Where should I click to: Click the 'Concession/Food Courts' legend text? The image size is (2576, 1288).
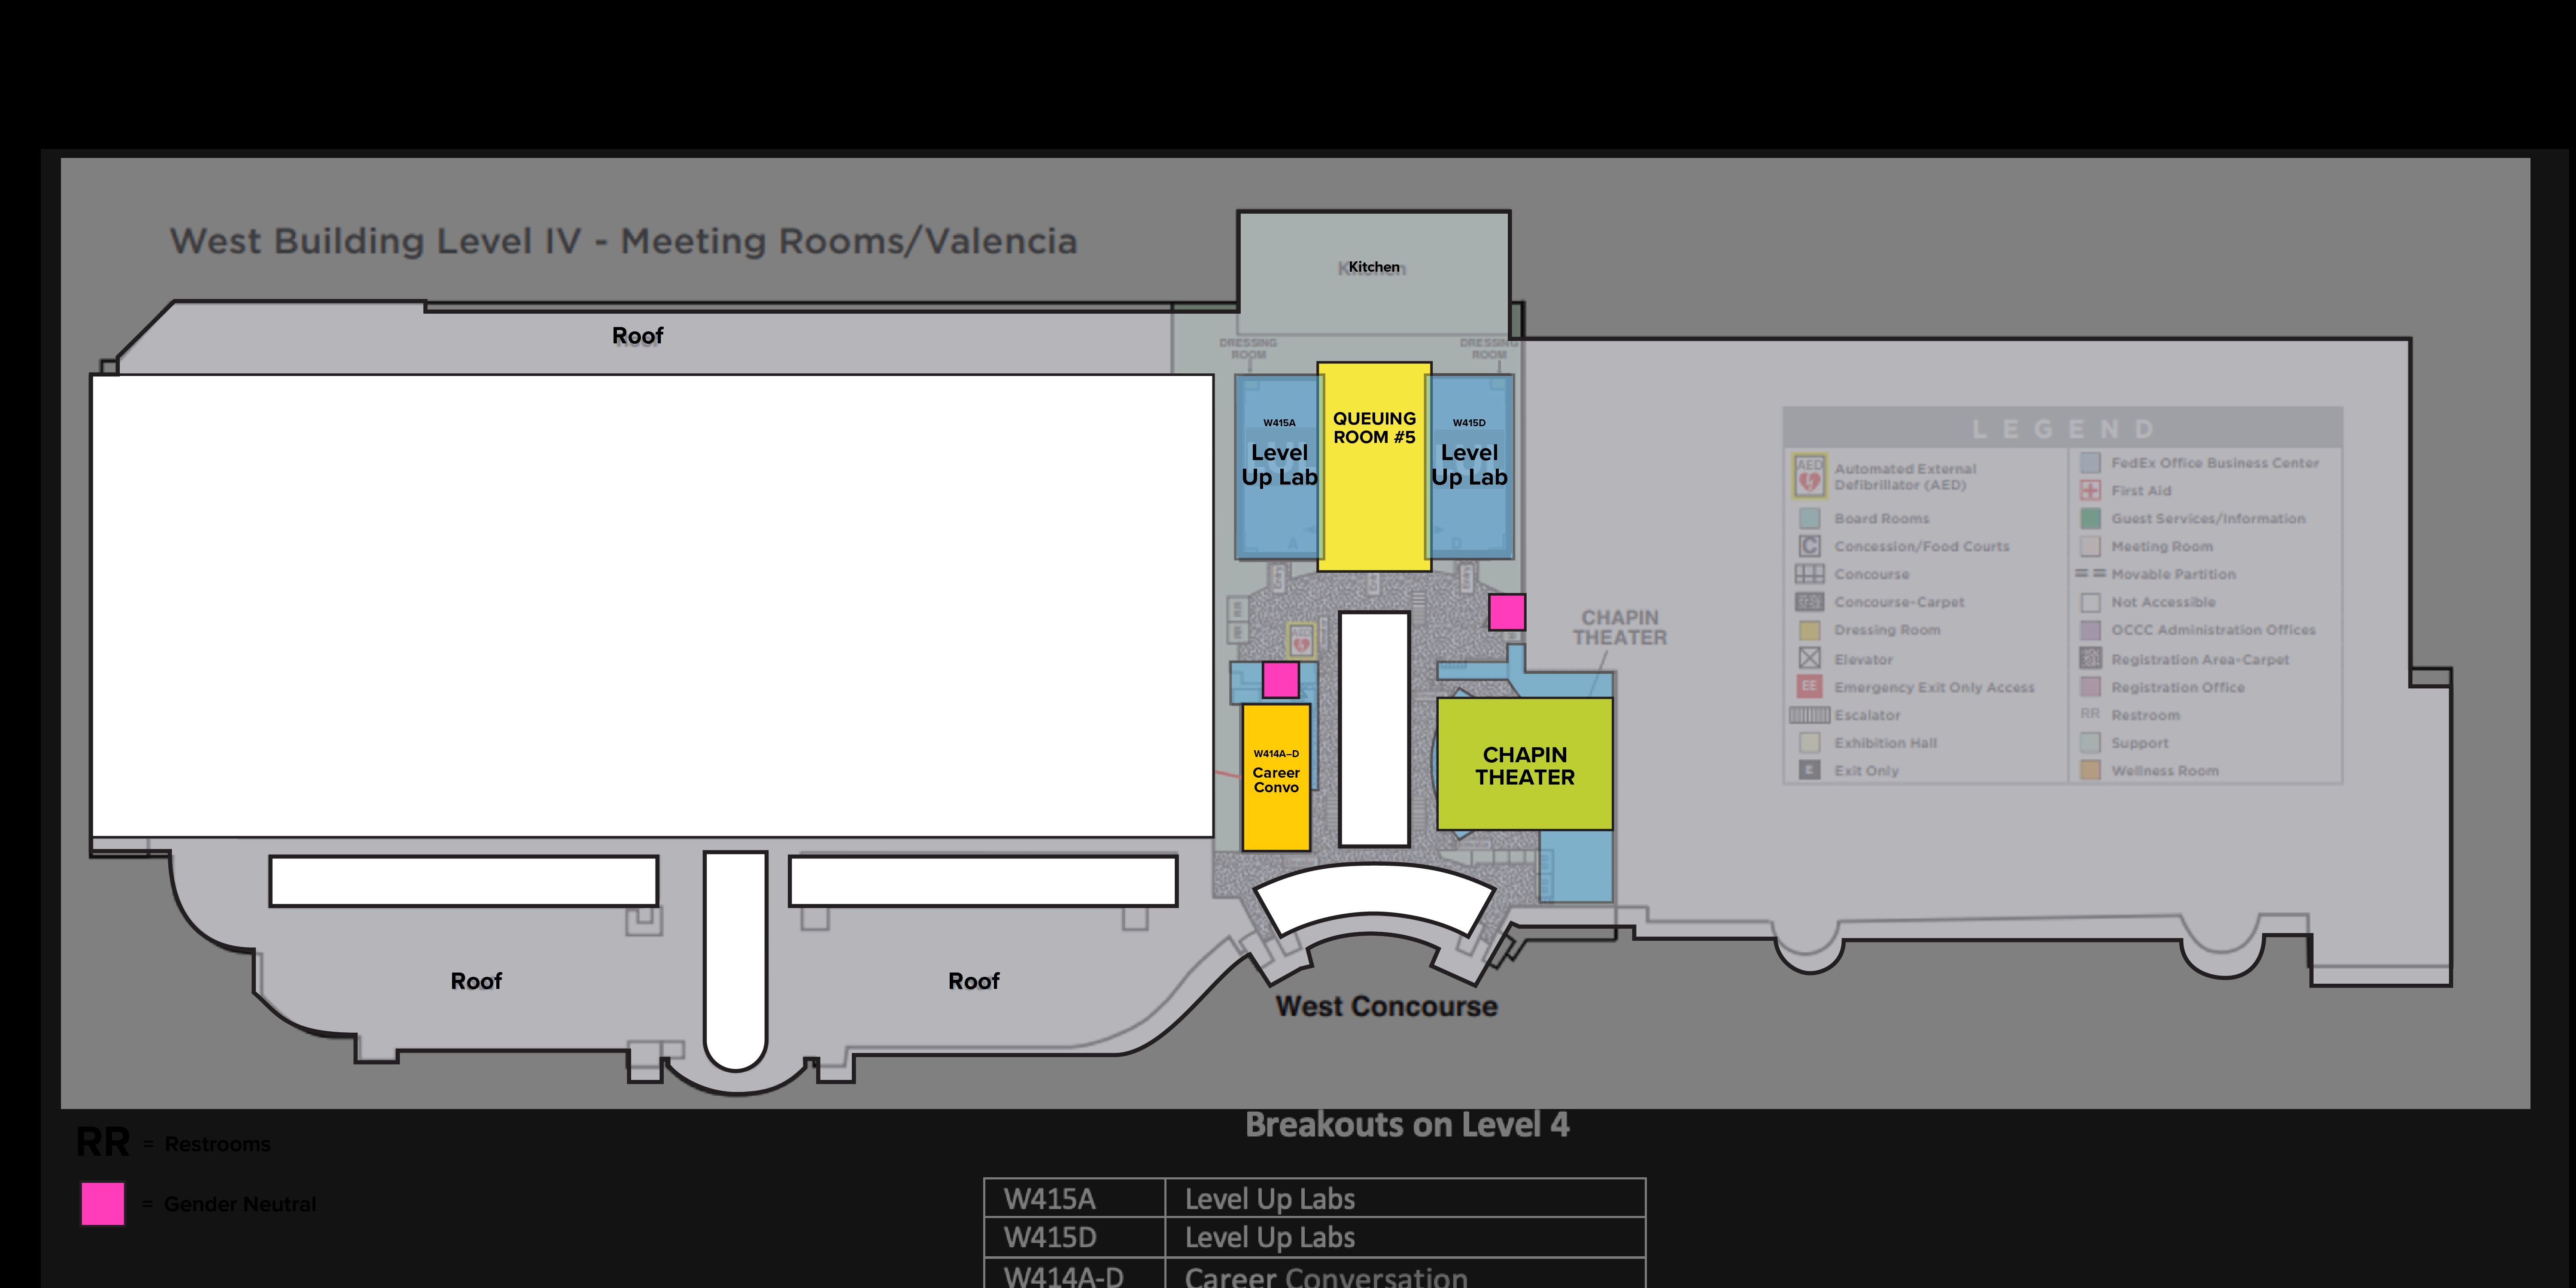click(x=1921, y=546)
